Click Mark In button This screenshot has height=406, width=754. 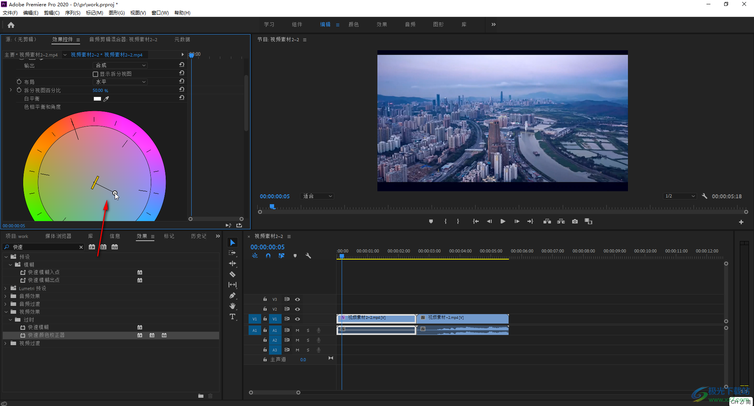(445, 221)
